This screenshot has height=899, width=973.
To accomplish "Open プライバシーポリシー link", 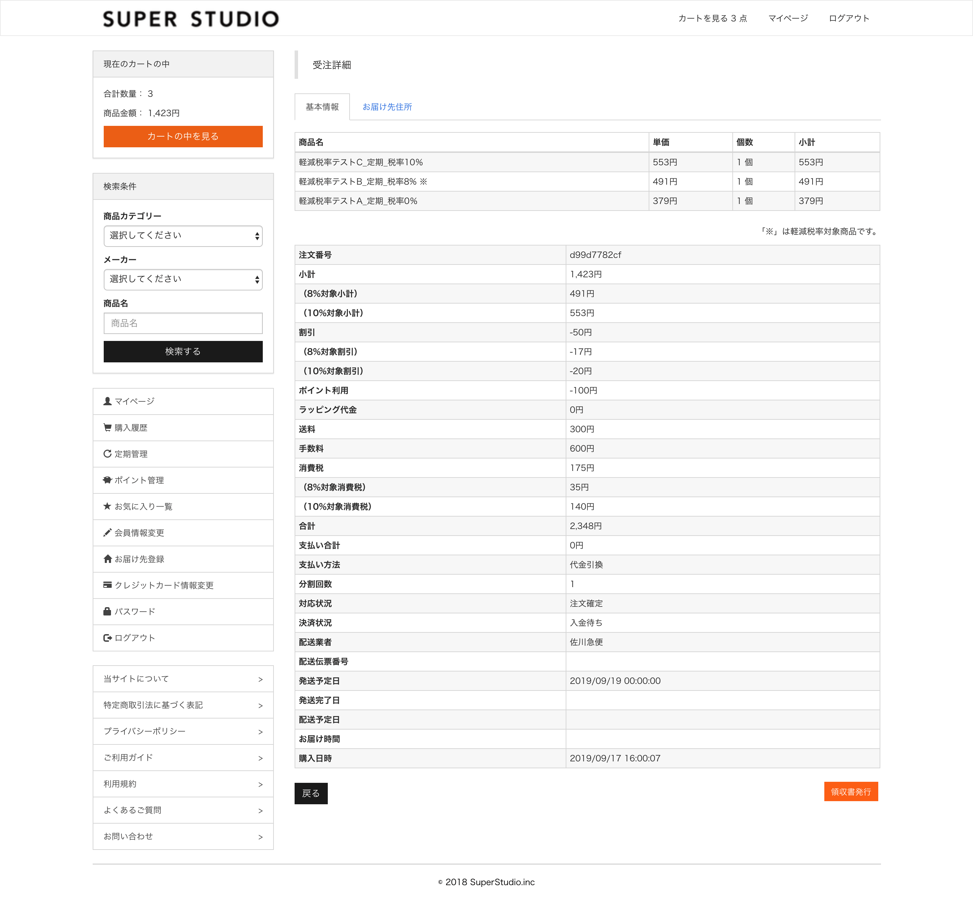I will pyautogui.click(x=183, y=732).
